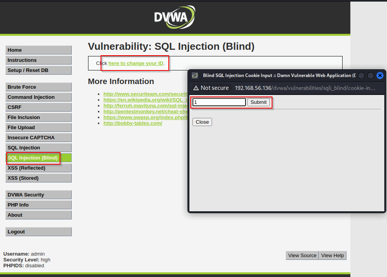Click the Close button in popup
The image size is (387, 277).
(x=202, y=122)
